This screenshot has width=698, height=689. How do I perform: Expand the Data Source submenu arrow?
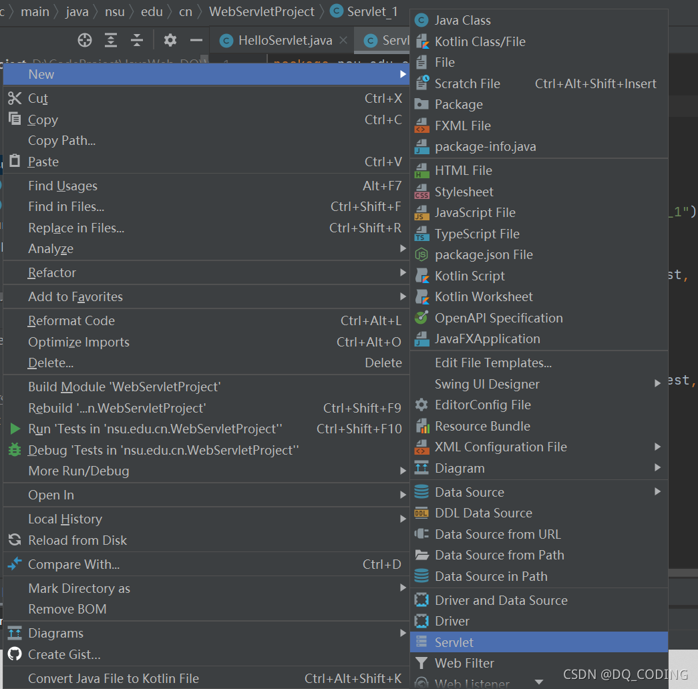[x=657, y=491]
